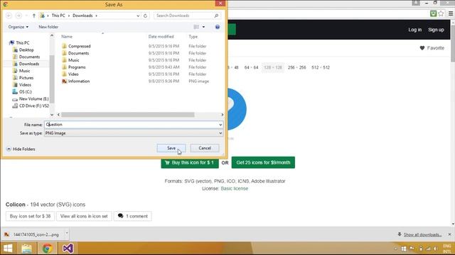
Task: Click Buy this icon for $1
Action: [190, 162]
